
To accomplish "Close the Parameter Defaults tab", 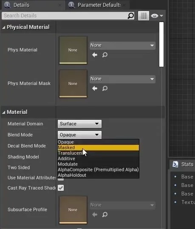I will (x=124, y=5).
